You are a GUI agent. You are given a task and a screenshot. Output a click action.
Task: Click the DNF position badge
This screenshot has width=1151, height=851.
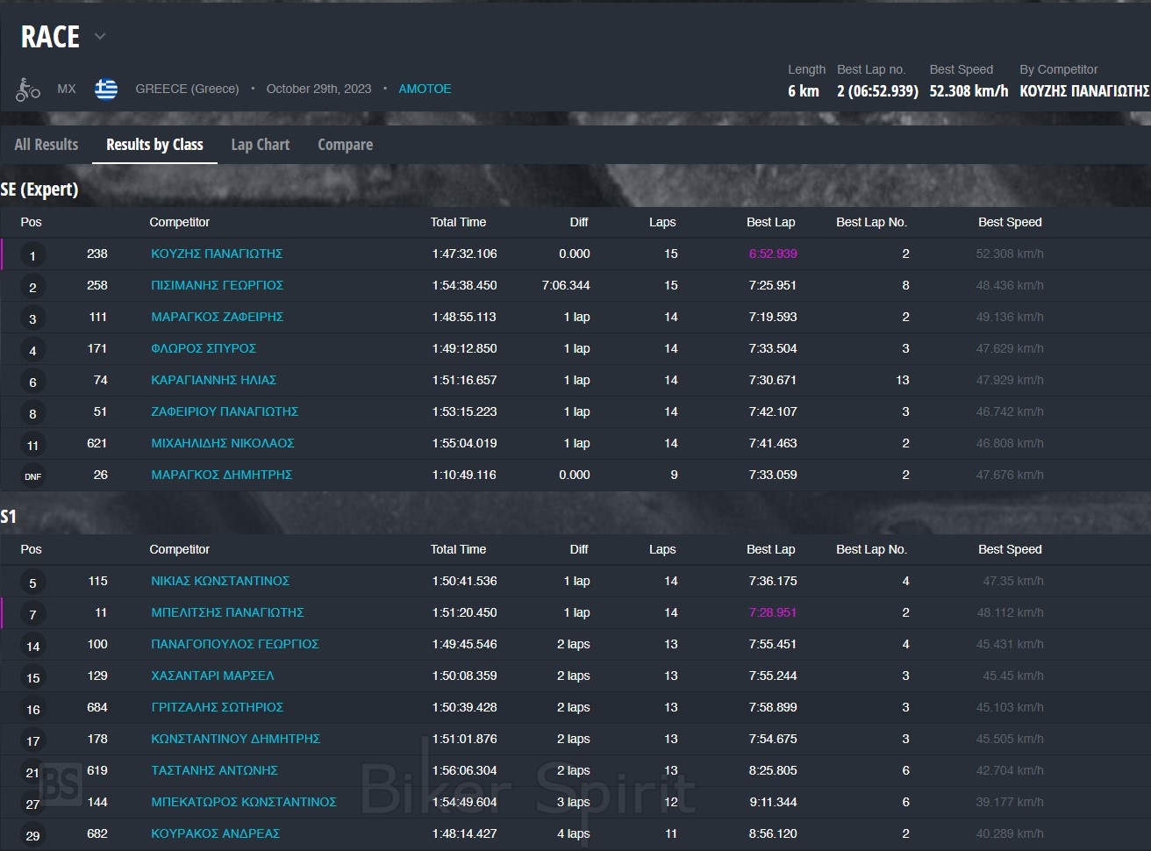click(x=32, y=476)
